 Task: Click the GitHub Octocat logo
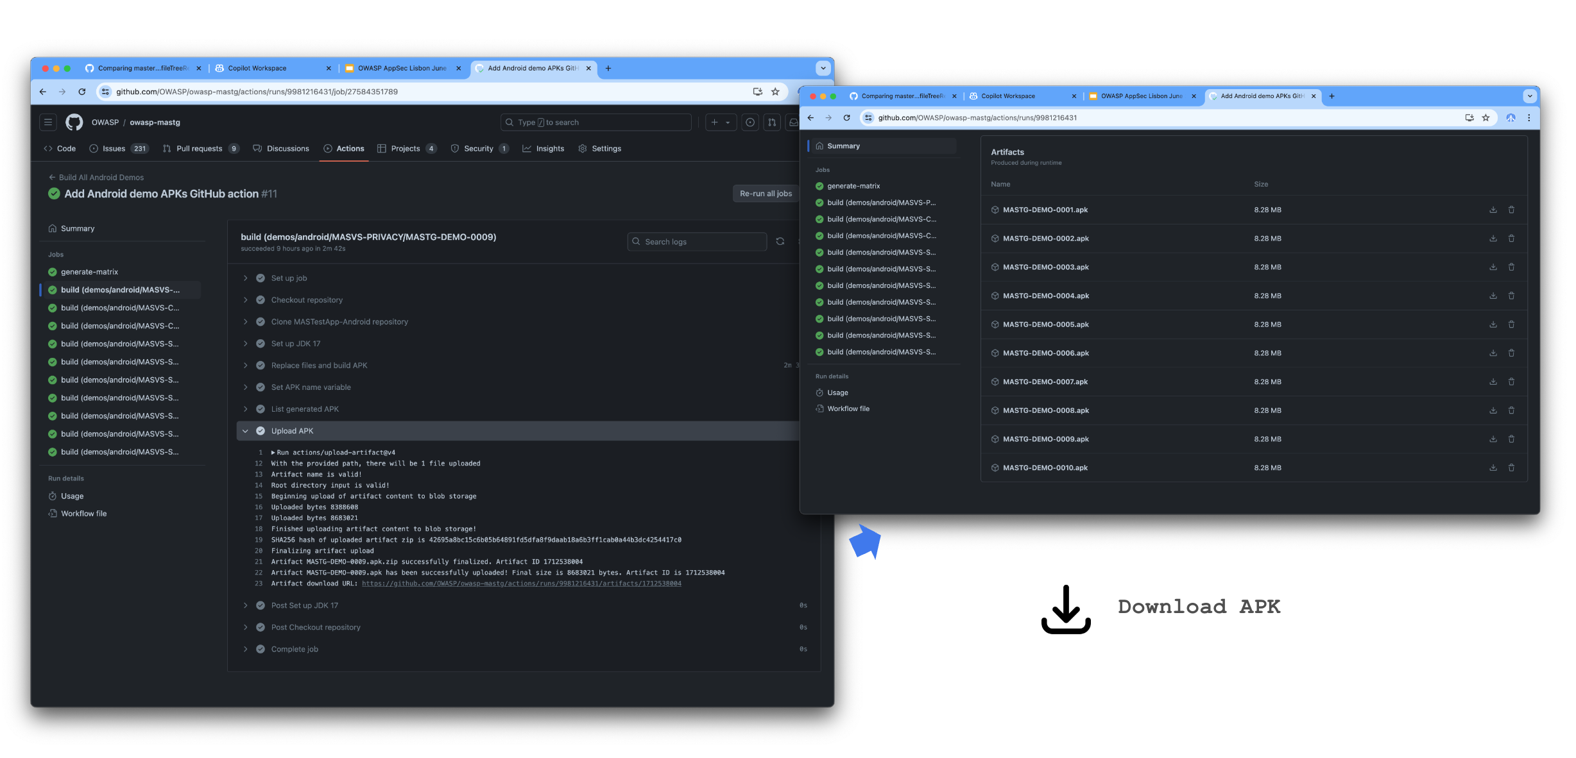[74, 122]
